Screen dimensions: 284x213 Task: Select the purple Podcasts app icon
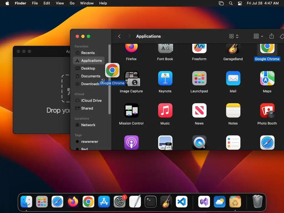tap(131, 143)
